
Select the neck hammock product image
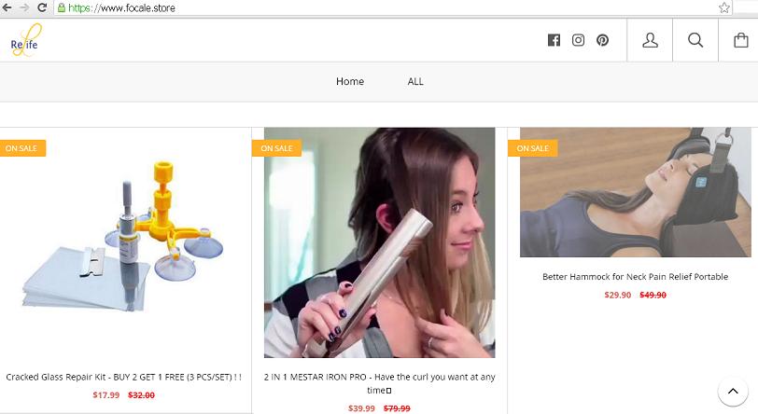(635, 192)
